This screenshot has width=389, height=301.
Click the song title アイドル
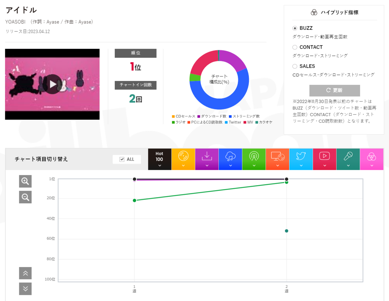pyautogui.click(x=21, y=10)
